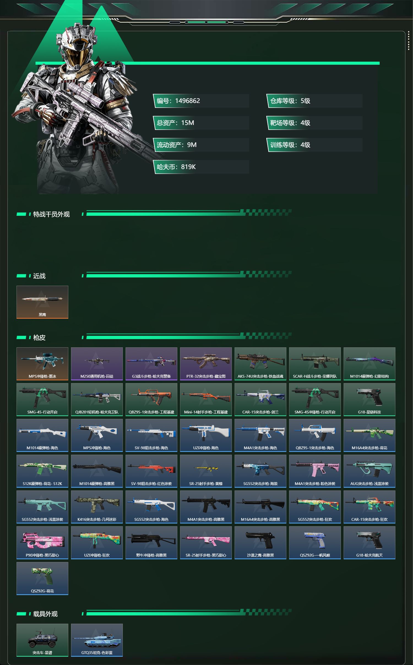The image size is (413, 665).
Task: Select the UZI冲锋枪-狂欢 skin card
Action: 97,543
